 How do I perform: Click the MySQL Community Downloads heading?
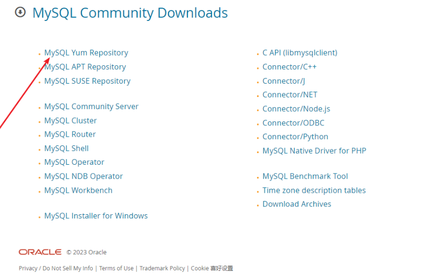click(x=130, y=13)
